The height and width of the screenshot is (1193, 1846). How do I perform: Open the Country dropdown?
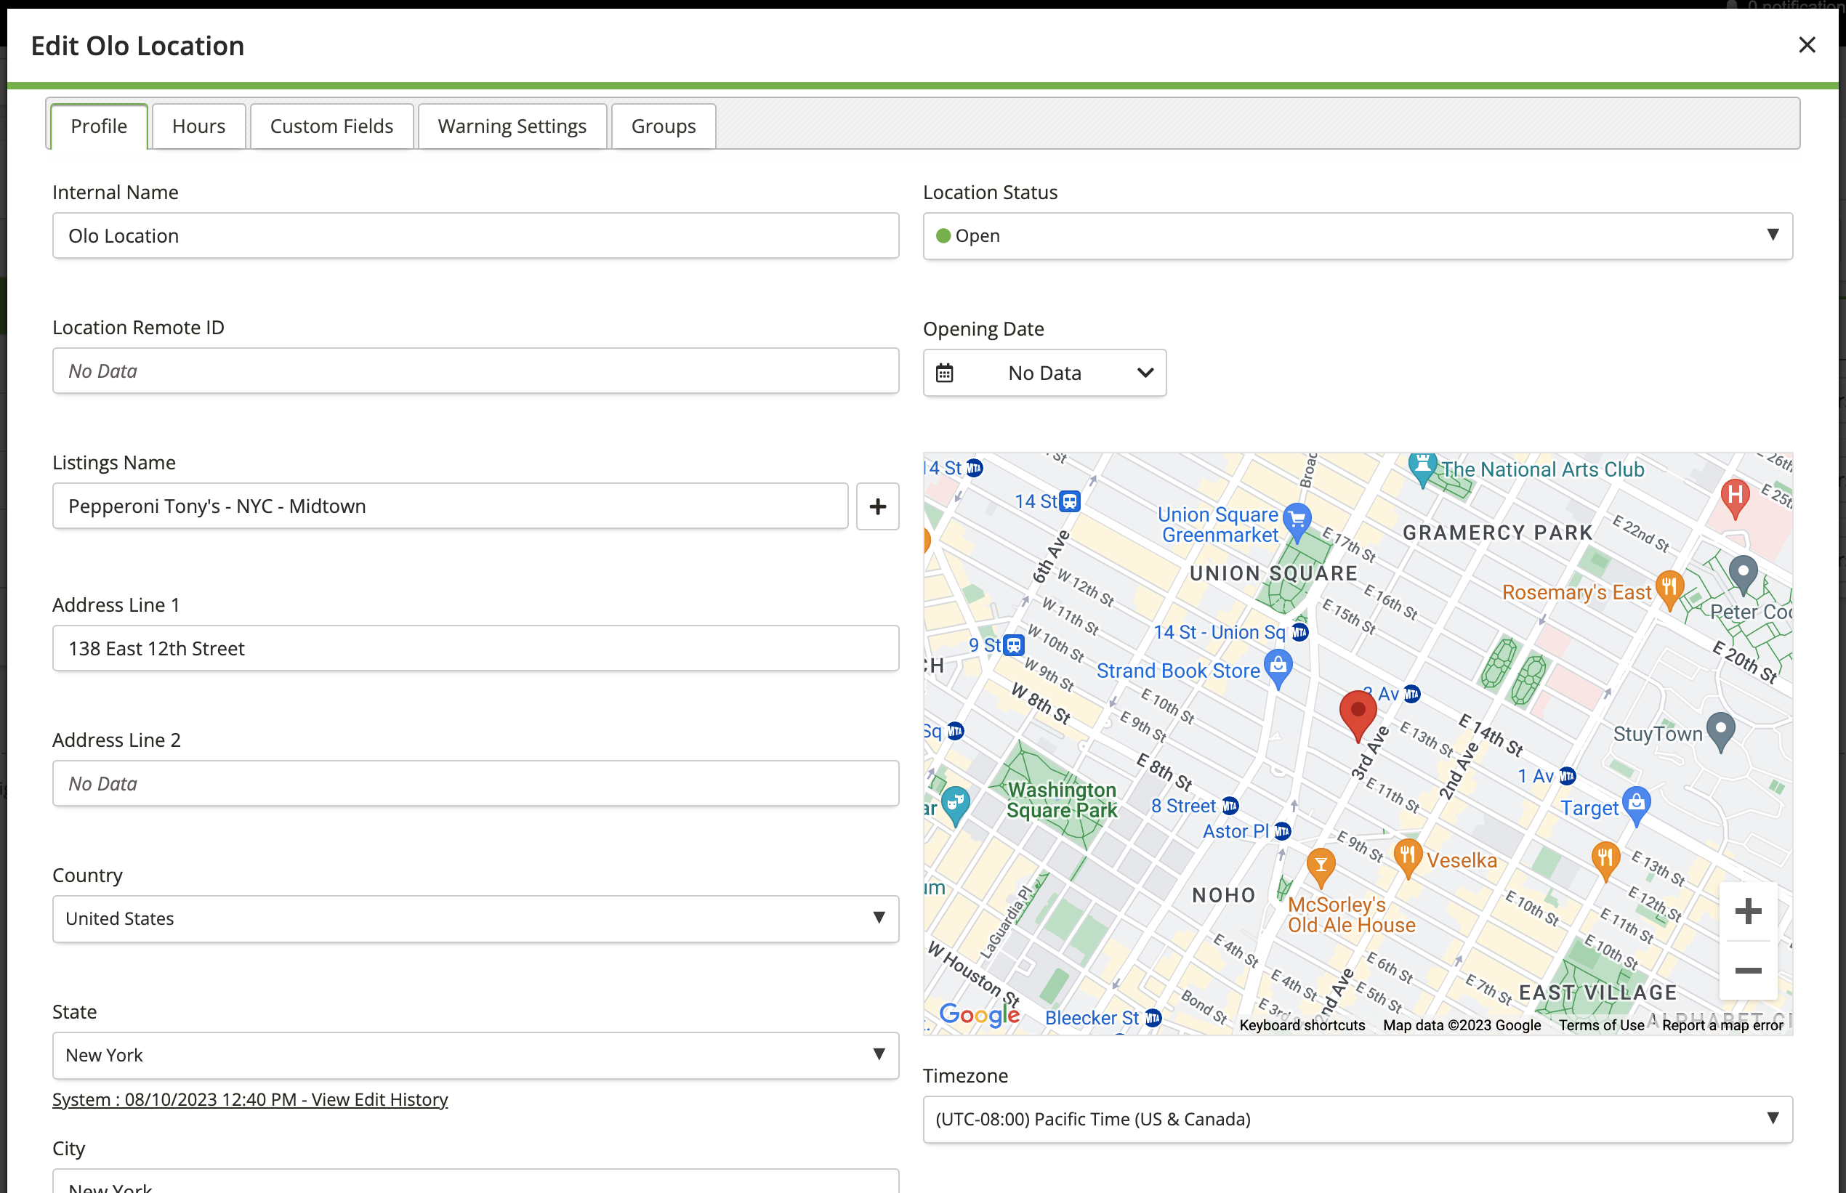click(475, 919)
